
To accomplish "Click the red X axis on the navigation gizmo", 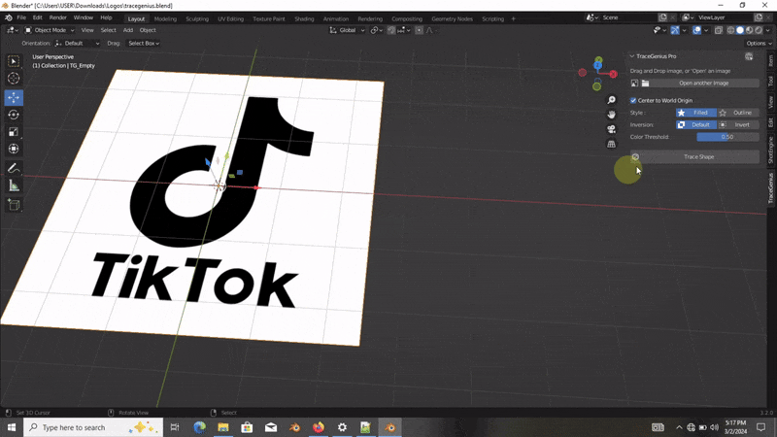I will [613, 74].
